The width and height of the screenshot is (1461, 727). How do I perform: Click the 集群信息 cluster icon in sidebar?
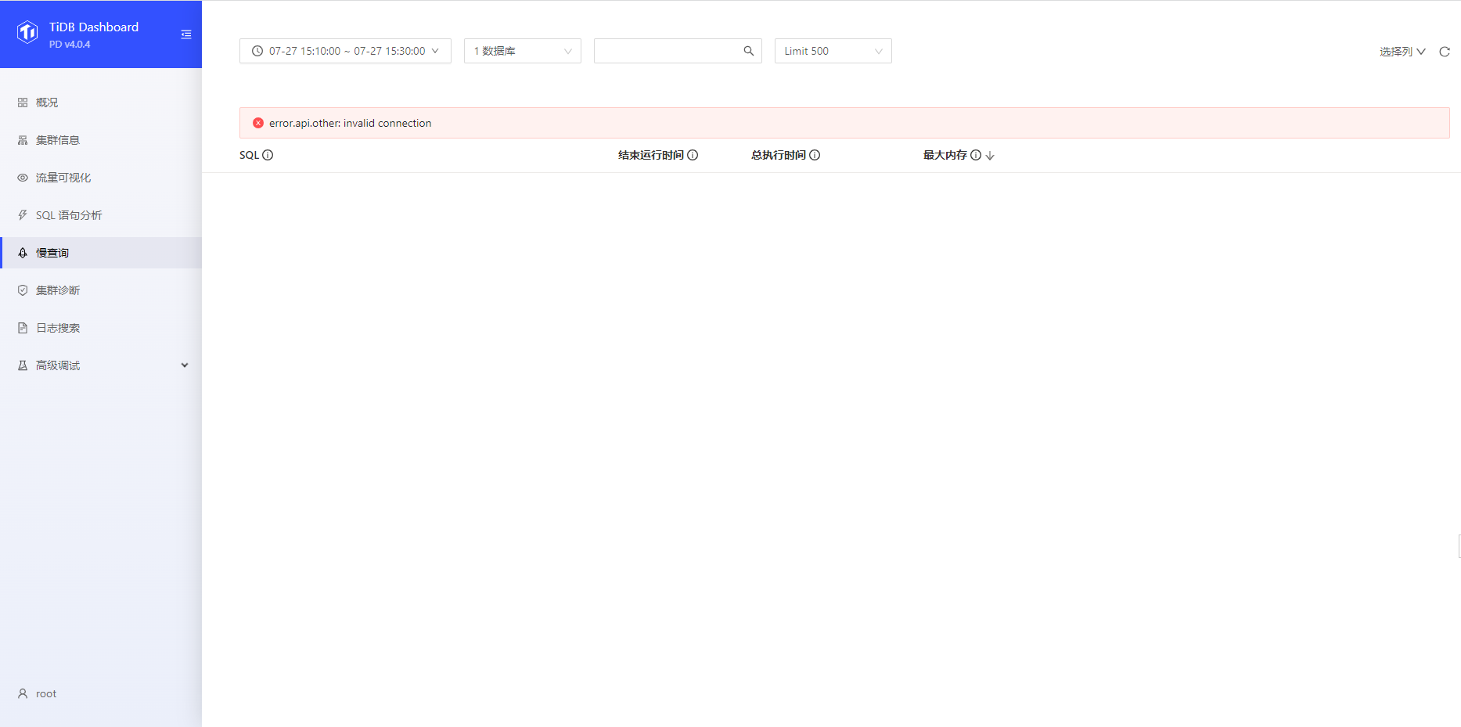pyautogui.click(x=23, y=140)
